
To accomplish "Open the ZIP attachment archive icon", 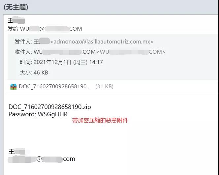I will pos(14,87).
